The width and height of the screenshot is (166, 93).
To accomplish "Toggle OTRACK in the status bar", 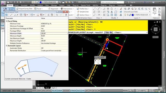I will pyautogui.click(x=73, y=91).
